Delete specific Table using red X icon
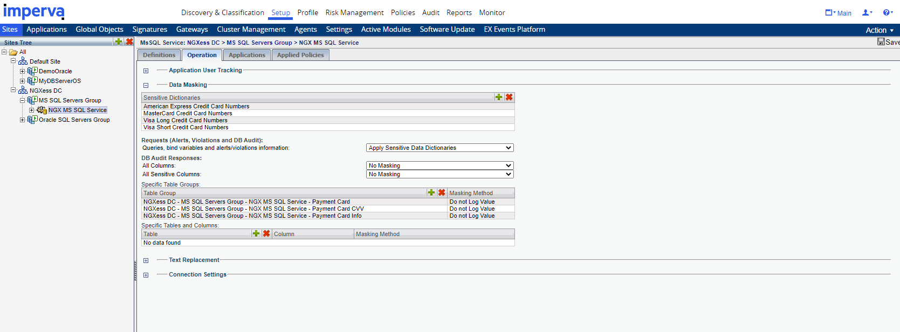Image resolution: width=900 pixels, height=332 pixels. (x=266, y=233)
